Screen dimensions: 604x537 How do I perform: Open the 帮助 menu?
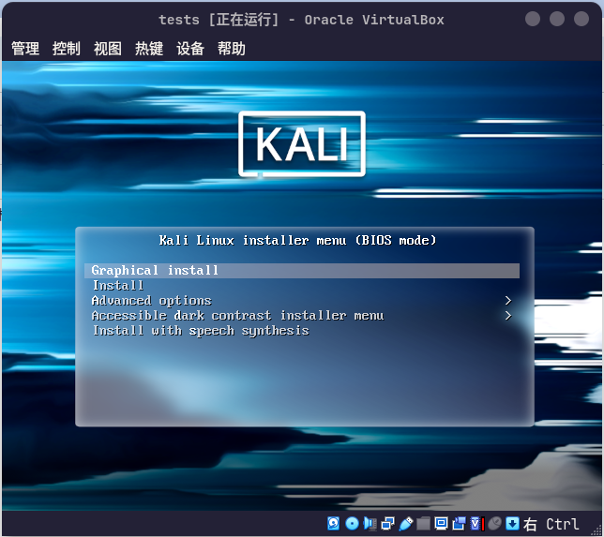coord(232,49)
